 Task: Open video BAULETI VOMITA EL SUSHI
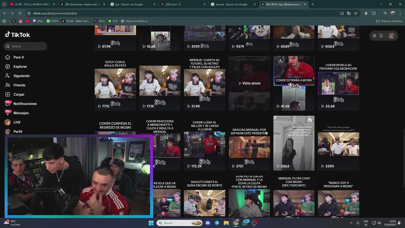click(x=204, y=196)
